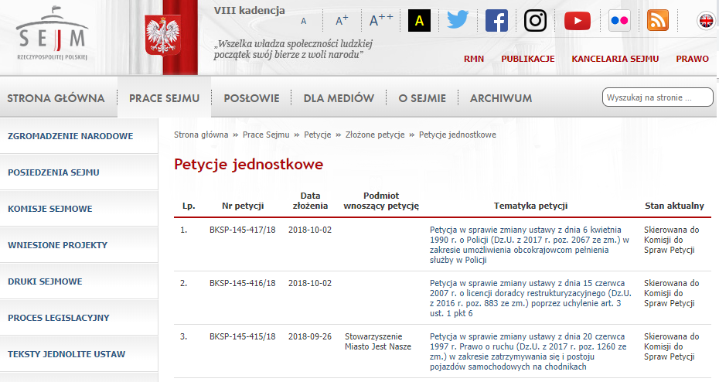
Task: Click the Sejm logo
Action: (53, 36)
